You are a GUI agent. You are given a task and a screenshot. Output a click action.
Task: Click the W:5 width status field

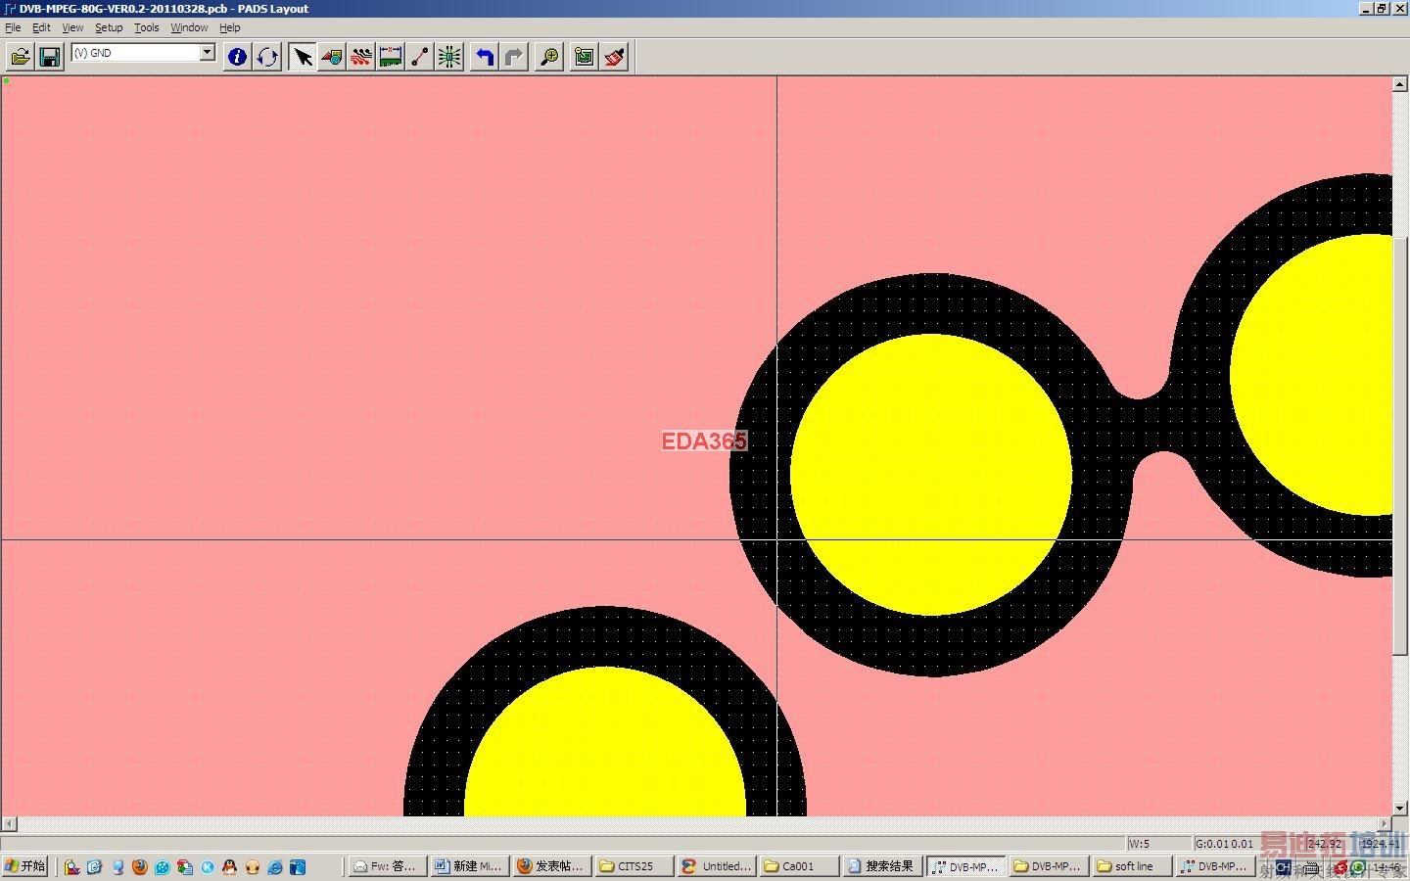1157,843
